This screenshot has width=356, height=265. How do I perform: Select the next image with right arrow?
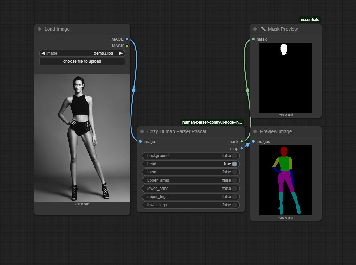(121, 53)
